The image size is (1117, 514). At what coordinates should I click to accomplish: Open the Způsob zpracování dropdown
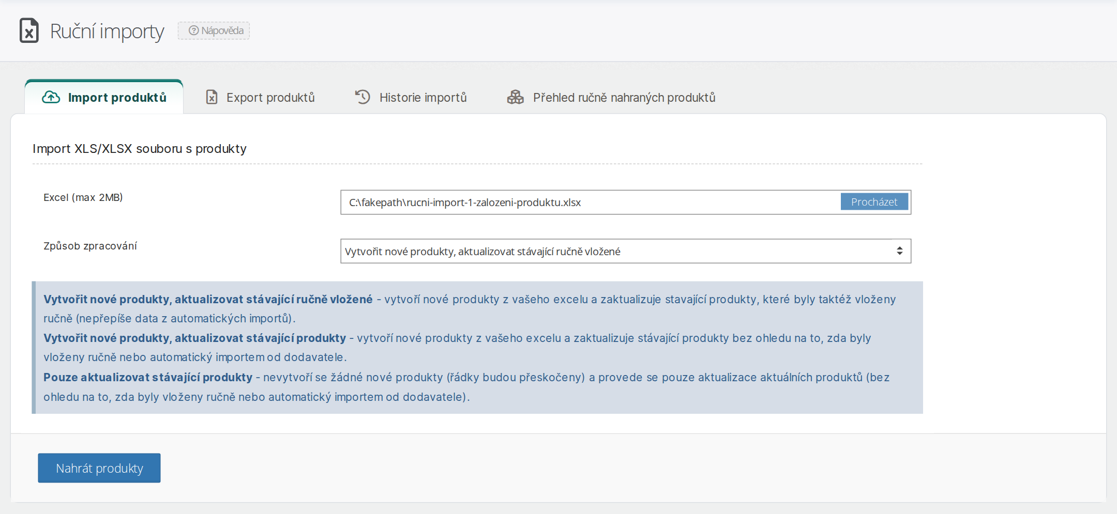626,251
